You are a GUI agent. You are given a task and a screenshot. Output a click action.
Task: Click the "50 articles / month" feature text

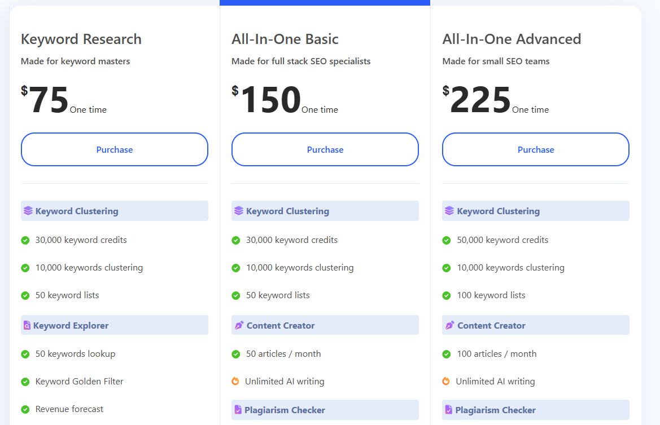(x=283, y=354)
